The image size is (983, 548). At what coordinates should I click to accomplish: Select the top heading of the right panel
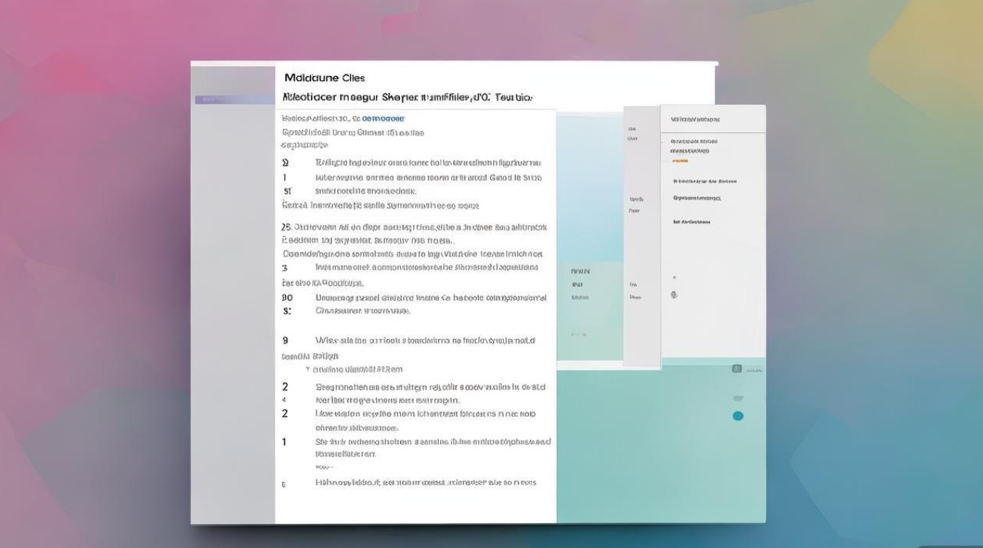click(695, 119)
